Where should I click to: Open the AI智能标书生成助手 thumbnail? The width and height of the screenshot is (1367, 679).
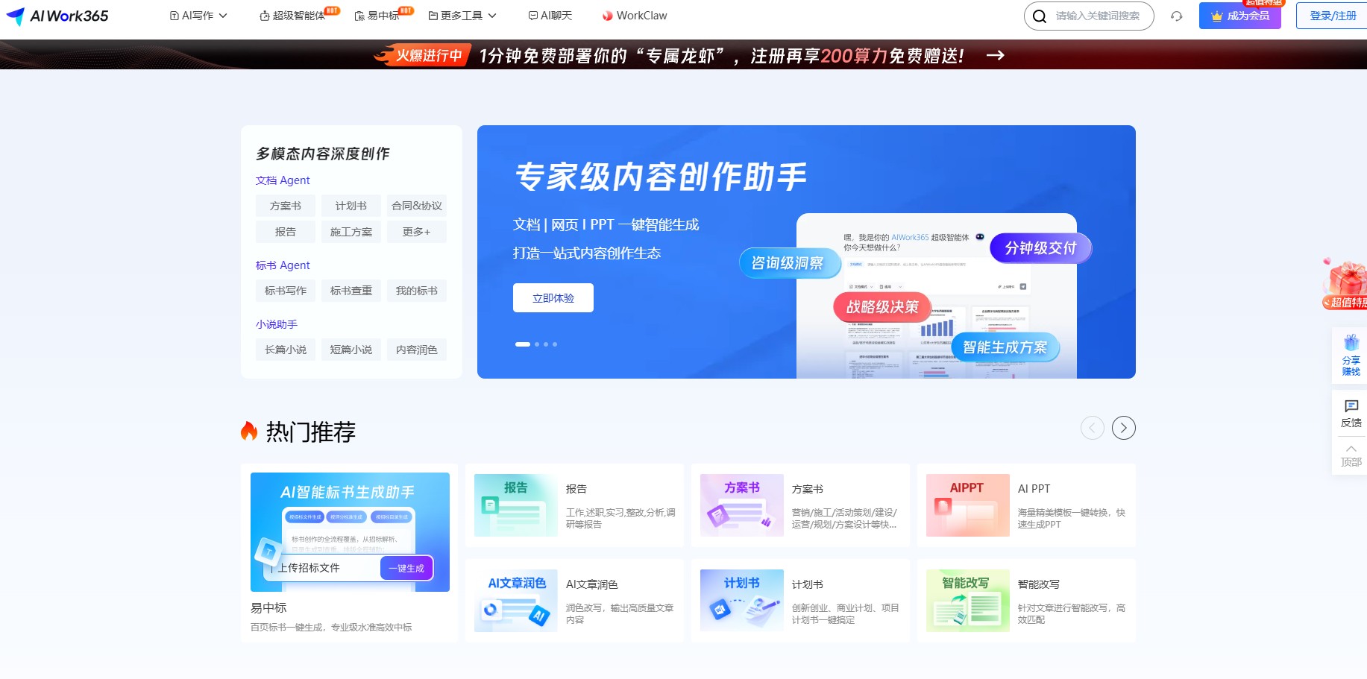click(x=350, y=532)
